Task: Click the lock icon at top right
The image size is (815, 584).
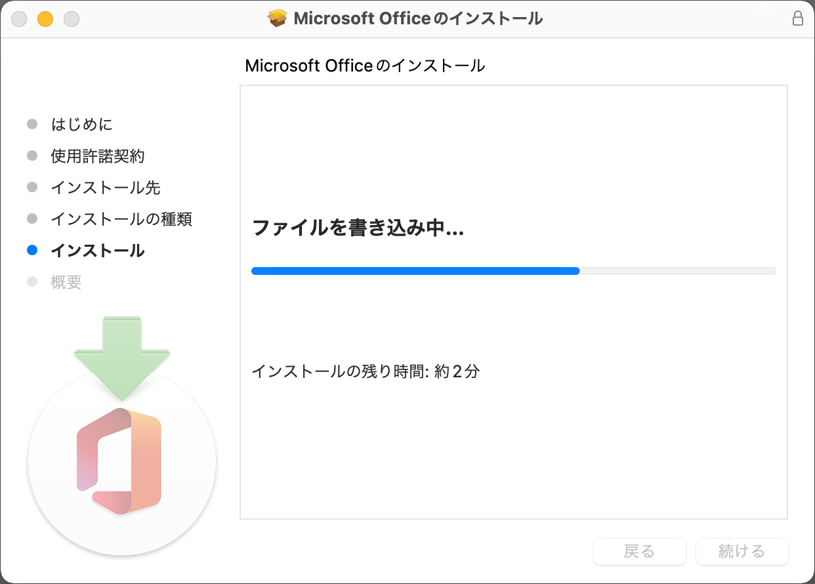Action: [798, 19]
